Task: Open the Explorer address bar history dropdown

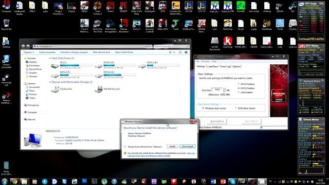Action: 146,46
